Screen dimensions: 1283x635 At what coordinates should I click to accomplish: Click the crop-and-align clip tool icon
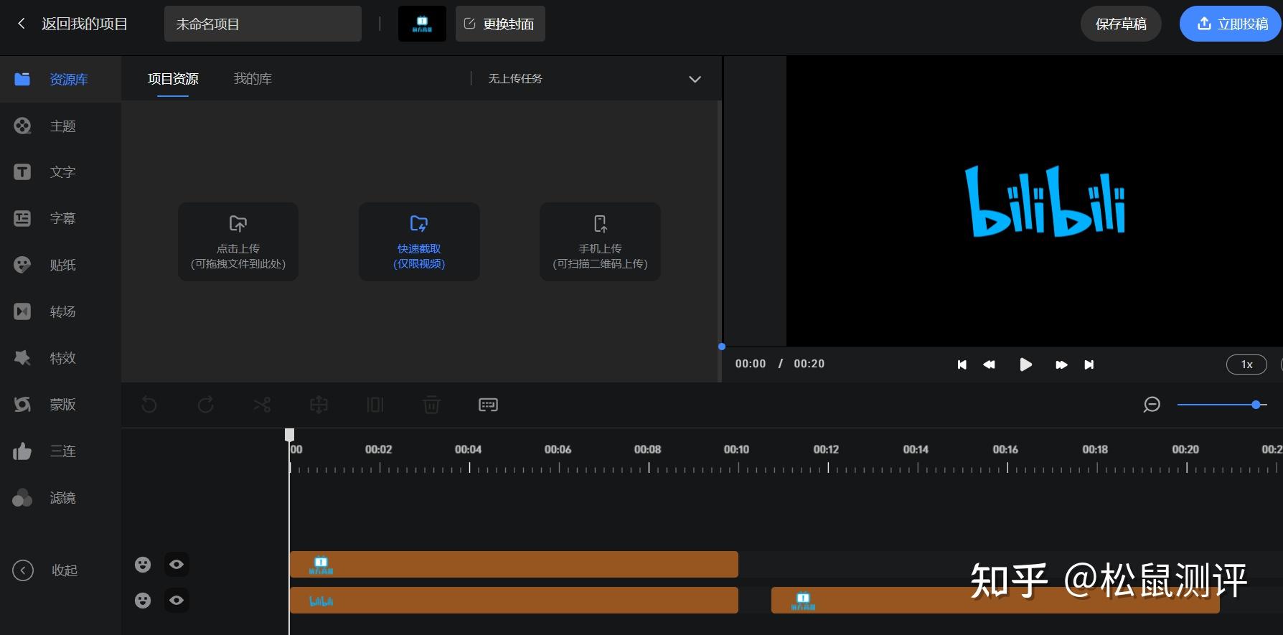(x=319, y=405)
